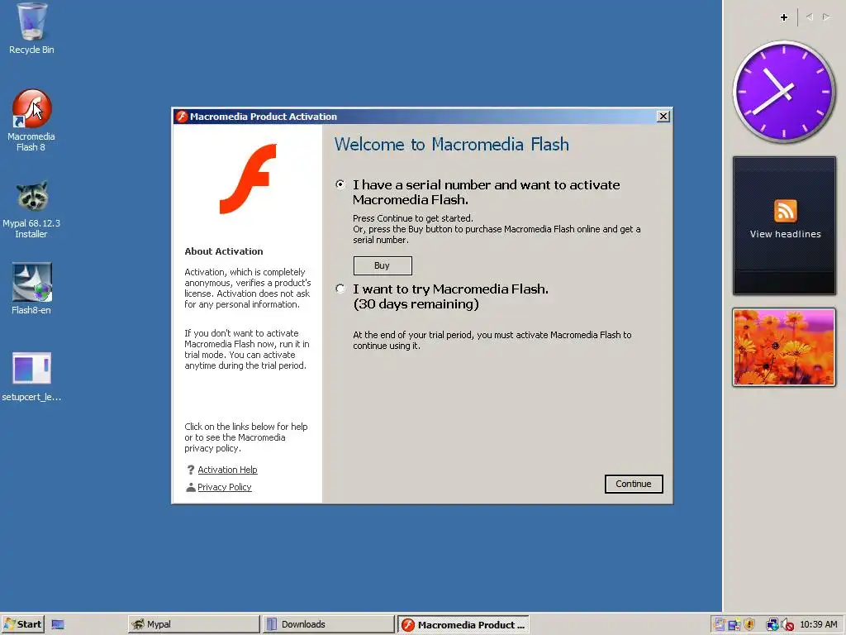This screenshot has height=635, width=846.
Task: Click the Show Desktop quick launch icon
Action: pos(58,625)
